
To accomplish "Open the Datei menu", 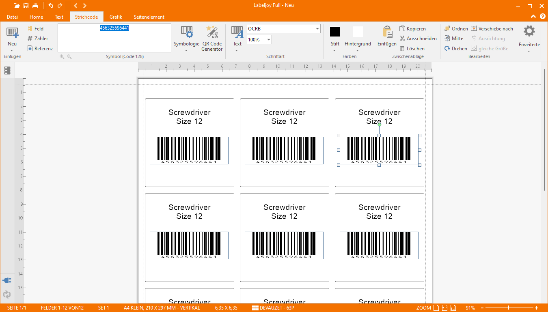I will (x=12, y=17).
